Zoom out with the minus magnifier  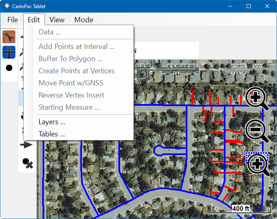pyautogui.click(x=257, y=131)
